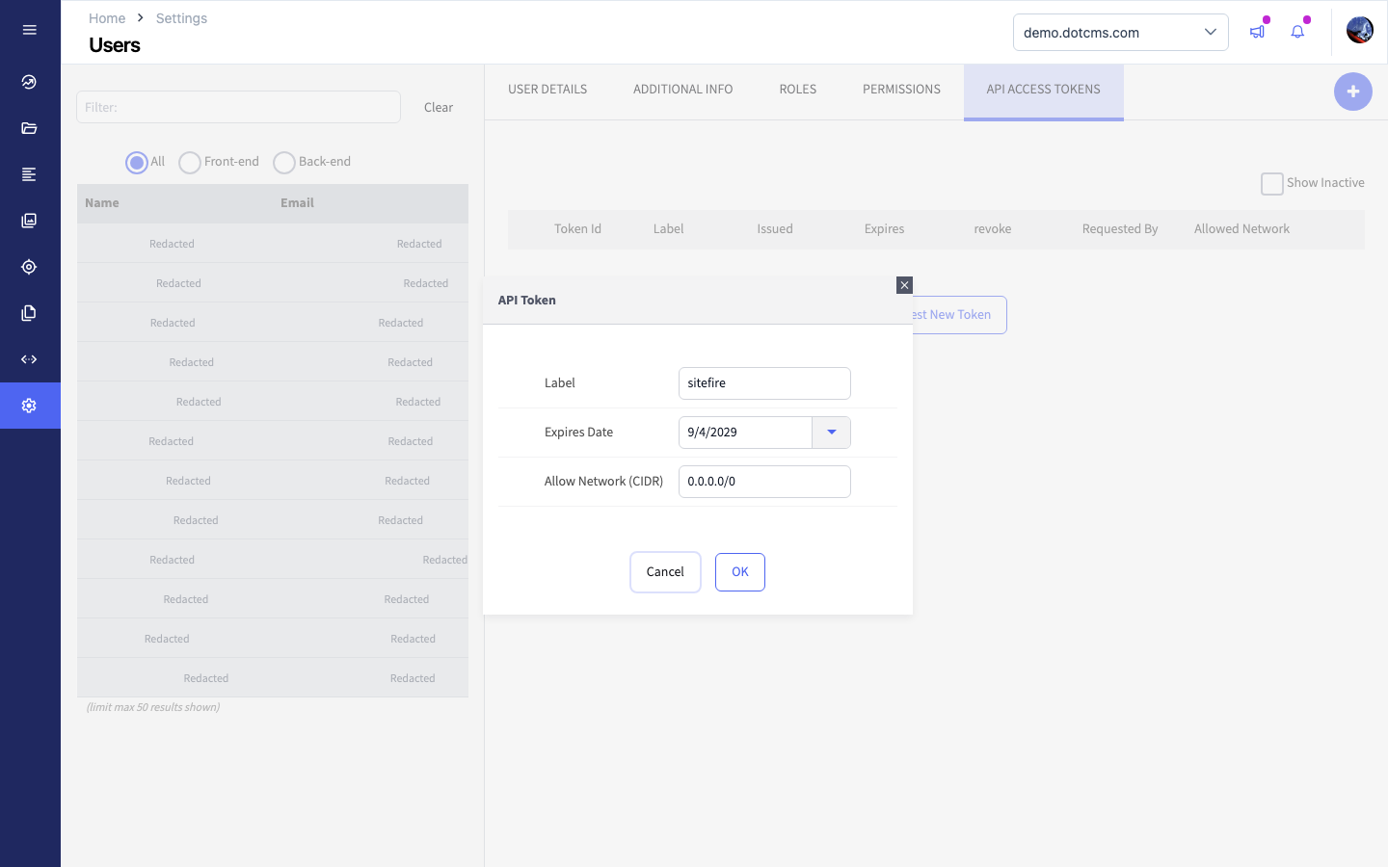
Task: Open the Content text-lines icon in sidebar
Action: click(30, 174)
